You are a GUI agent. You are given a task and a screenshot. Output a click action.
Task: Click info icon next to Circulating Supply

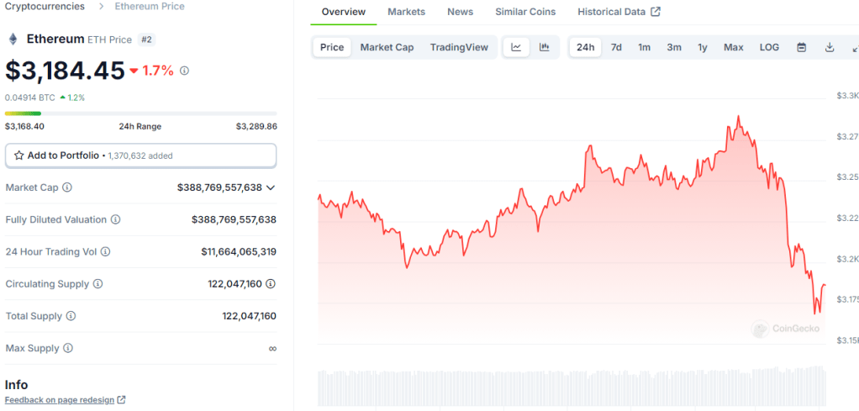click(97, 284)
